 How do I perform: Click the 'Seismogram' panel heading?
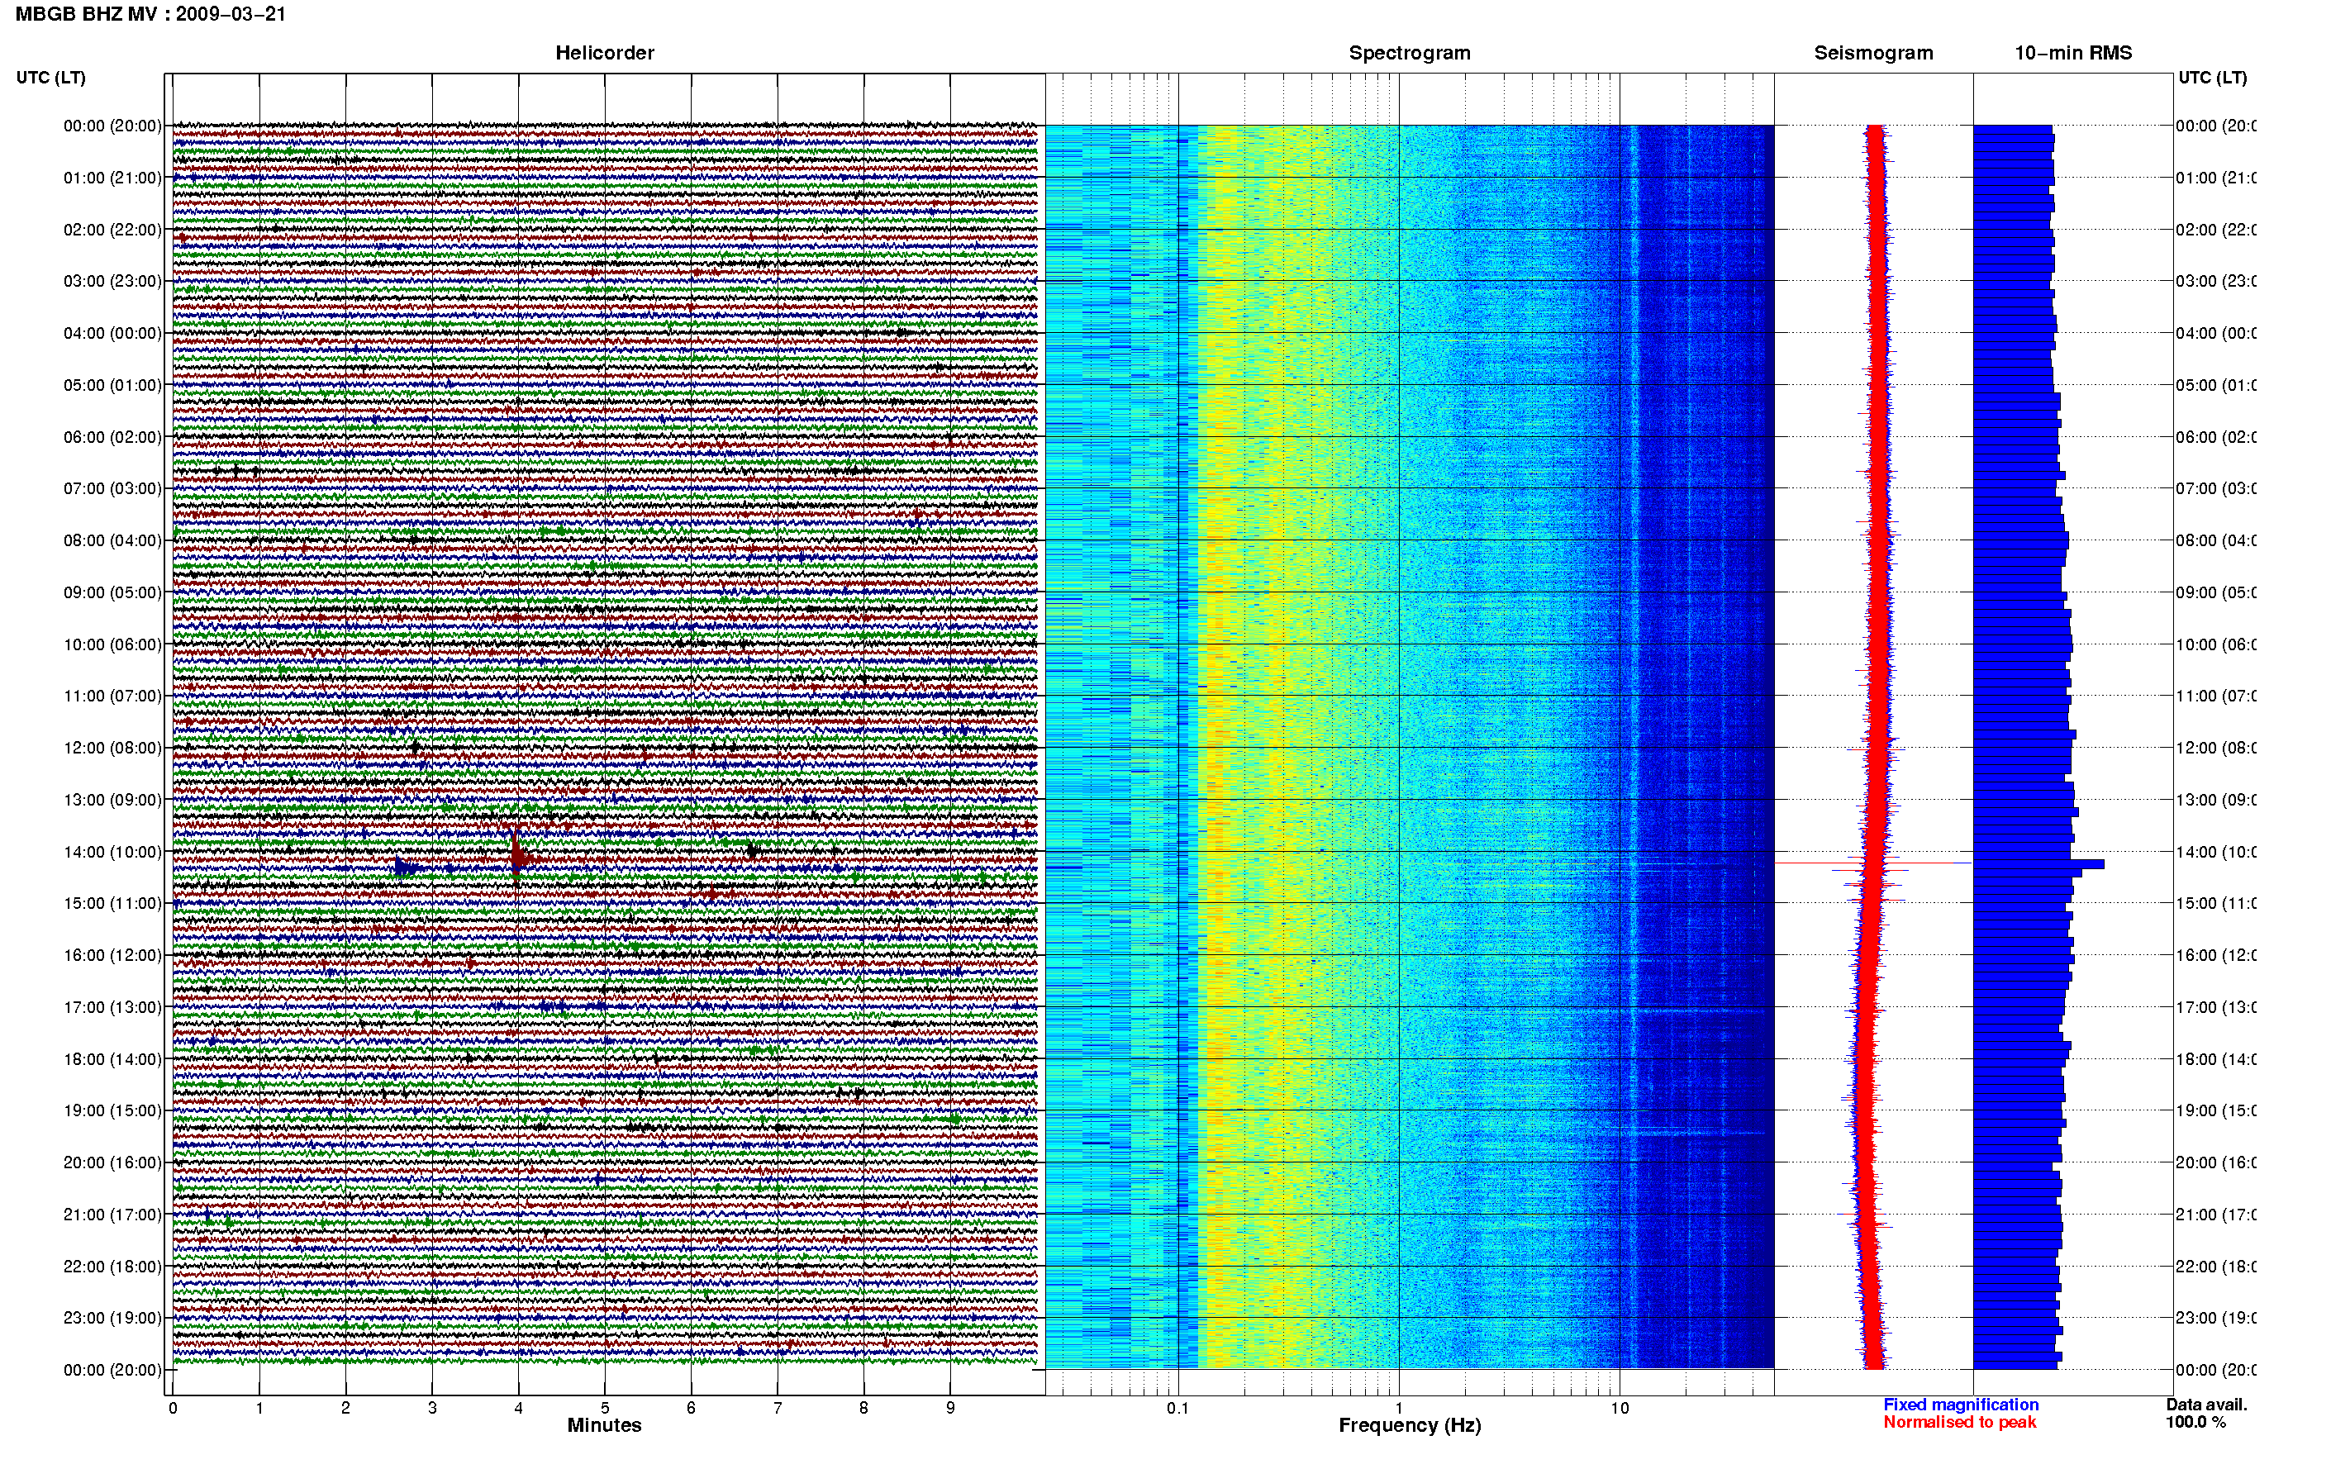(x=1873, y=53)
